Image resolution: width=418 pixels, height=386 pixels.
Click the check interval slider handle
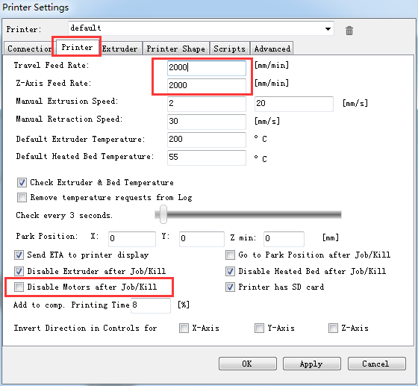[163, 214]
